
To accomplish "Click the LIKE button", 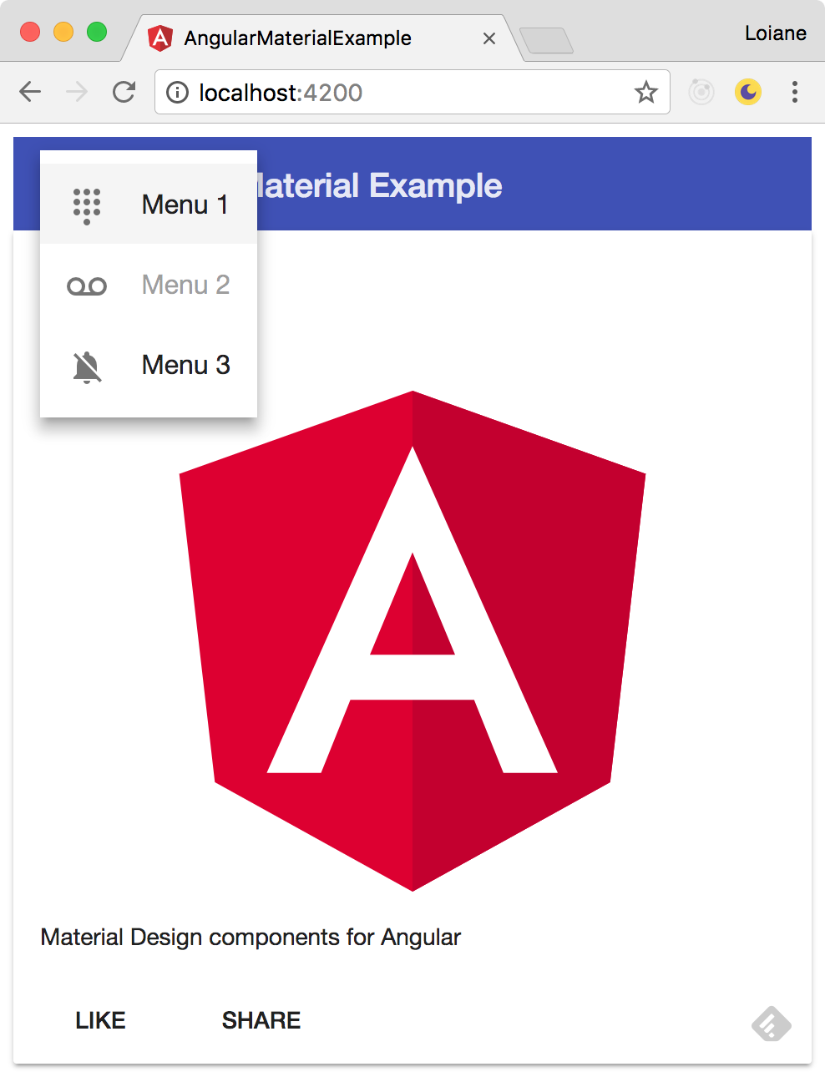I will click(100, 1020).
